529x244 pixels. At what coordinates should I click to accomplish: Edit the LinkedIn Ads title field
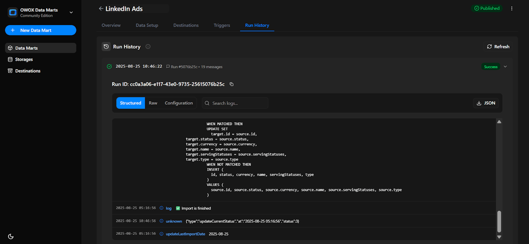click(x=136, y=9)
